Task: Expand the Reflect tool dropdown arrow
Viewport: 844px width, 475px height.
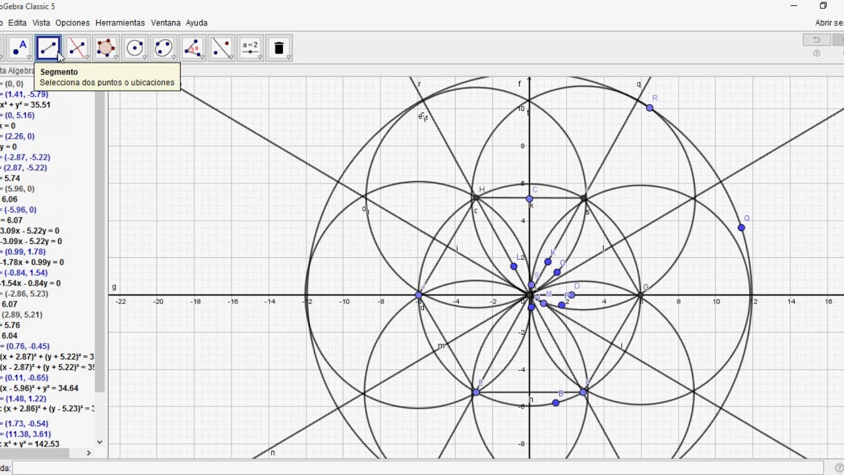Action: pyautogui.click(x=231, y=57)
